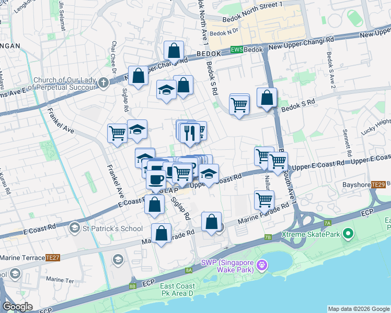Click the Chai Chee Dr road label

(x=114, y=57)
